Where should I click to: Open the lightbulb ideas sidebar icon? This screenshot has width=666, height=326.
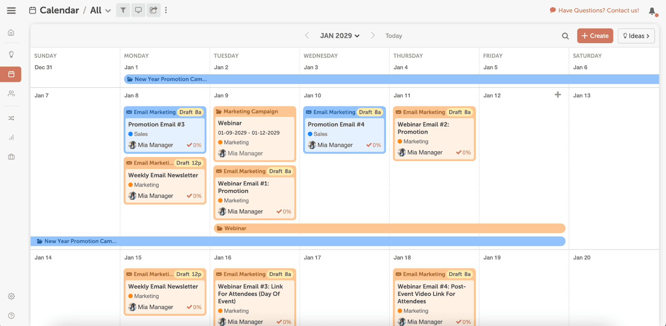click(x=11, y=54)
